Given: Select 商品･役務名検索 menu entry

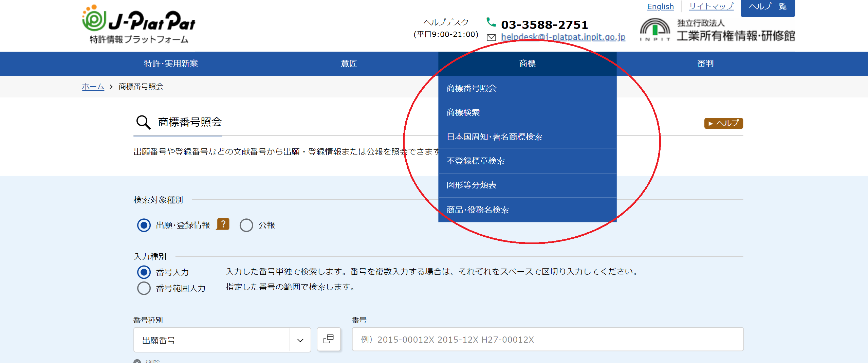Looking at the screenshot, I should pyautogui.click(x=528, y=210).
